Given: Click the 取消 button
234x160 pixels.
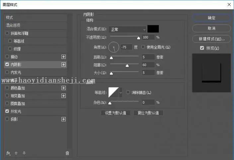Looking at the screenshot, I should pyautogui.click(x=211, y=28).
